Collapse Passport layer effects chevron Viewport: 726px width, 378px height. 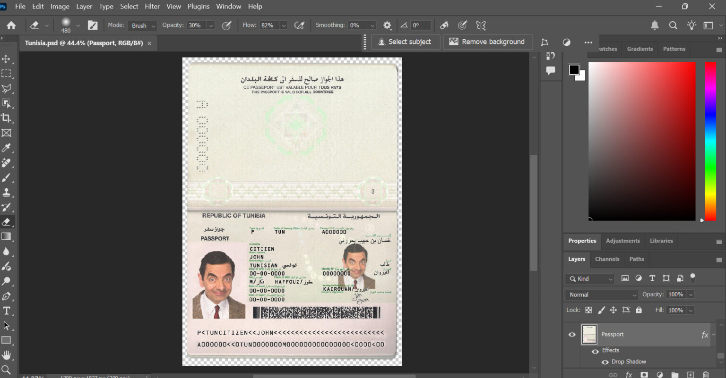point(714,335)
